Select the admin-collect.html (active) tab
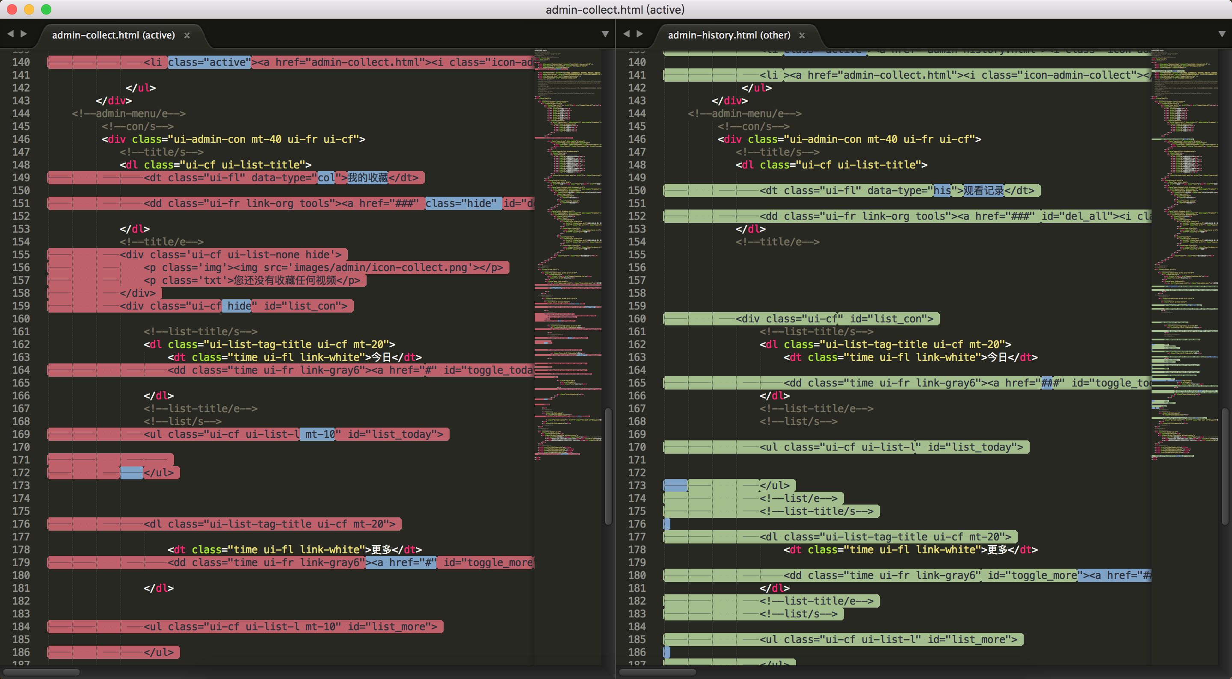Screen dimensions: 1232x679 113,35
